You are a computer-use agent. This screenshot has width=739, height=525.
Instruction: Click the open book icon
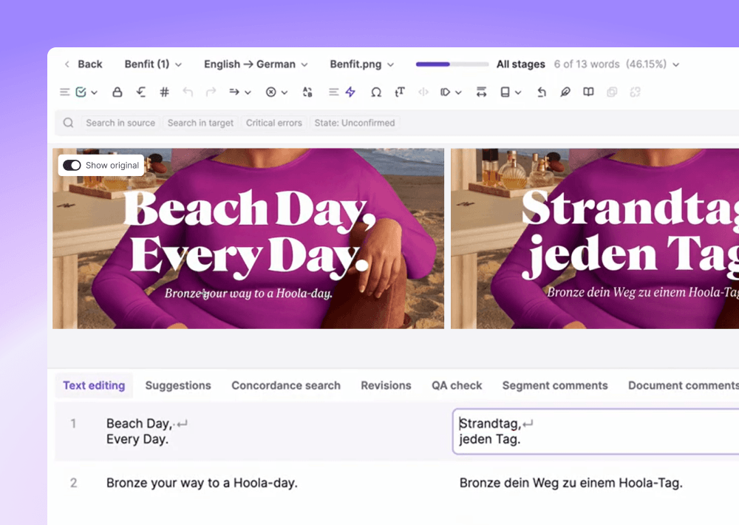click(x=588, y=92)
